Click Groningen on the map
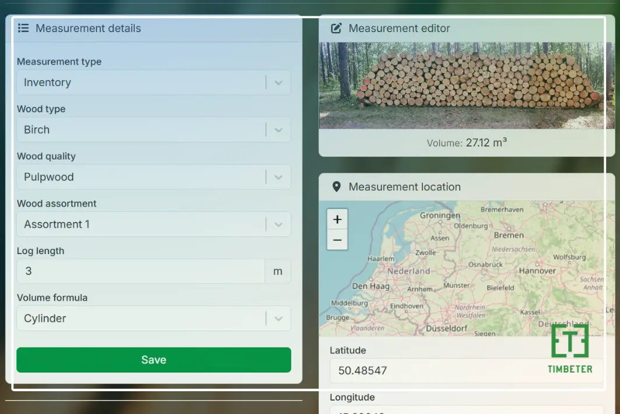This screenshot has height=414, width=620. pyautogui.click(x=440, y=215)
